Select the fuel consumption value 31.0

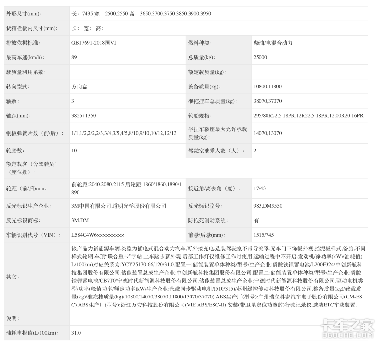click(x=76, y=333)
